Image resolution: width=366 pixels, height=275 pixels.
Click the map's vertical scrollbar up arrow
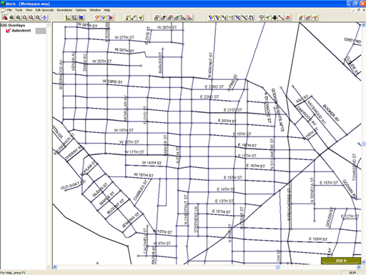[364, 25]
